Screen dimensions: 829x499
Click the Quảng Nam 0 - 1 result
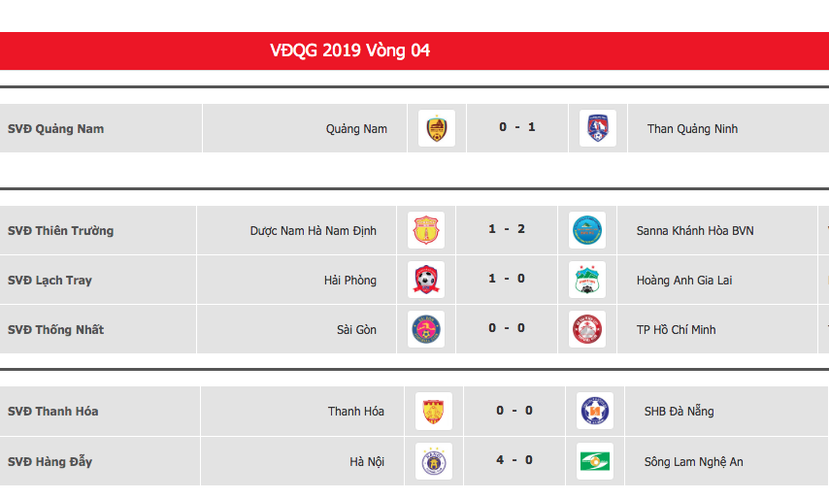pyautogui.click(x=517, y=127)
